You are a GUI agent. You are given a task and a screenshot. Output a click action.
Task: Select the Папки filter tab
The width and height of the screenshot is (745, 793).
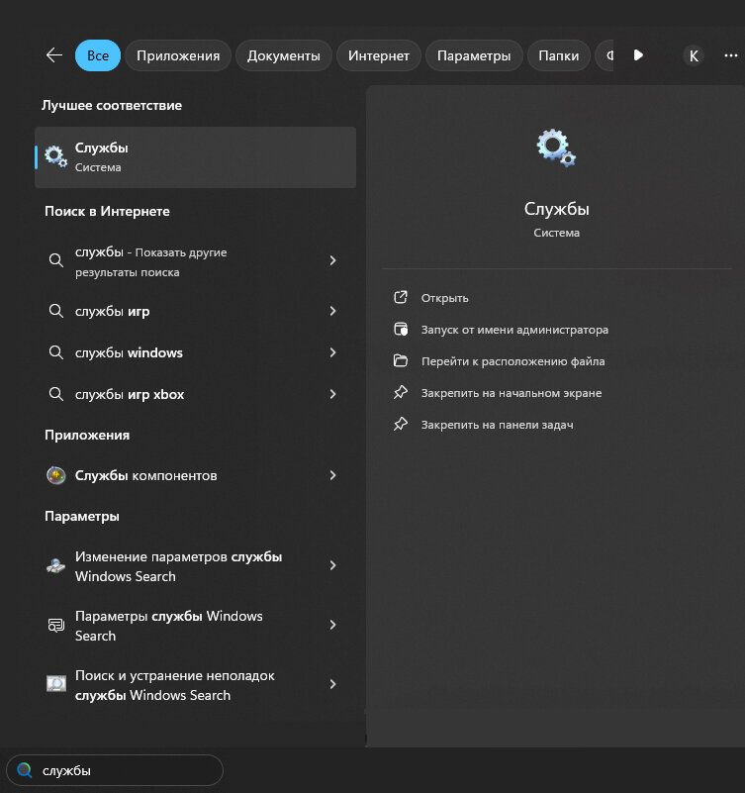click(558, 55)
